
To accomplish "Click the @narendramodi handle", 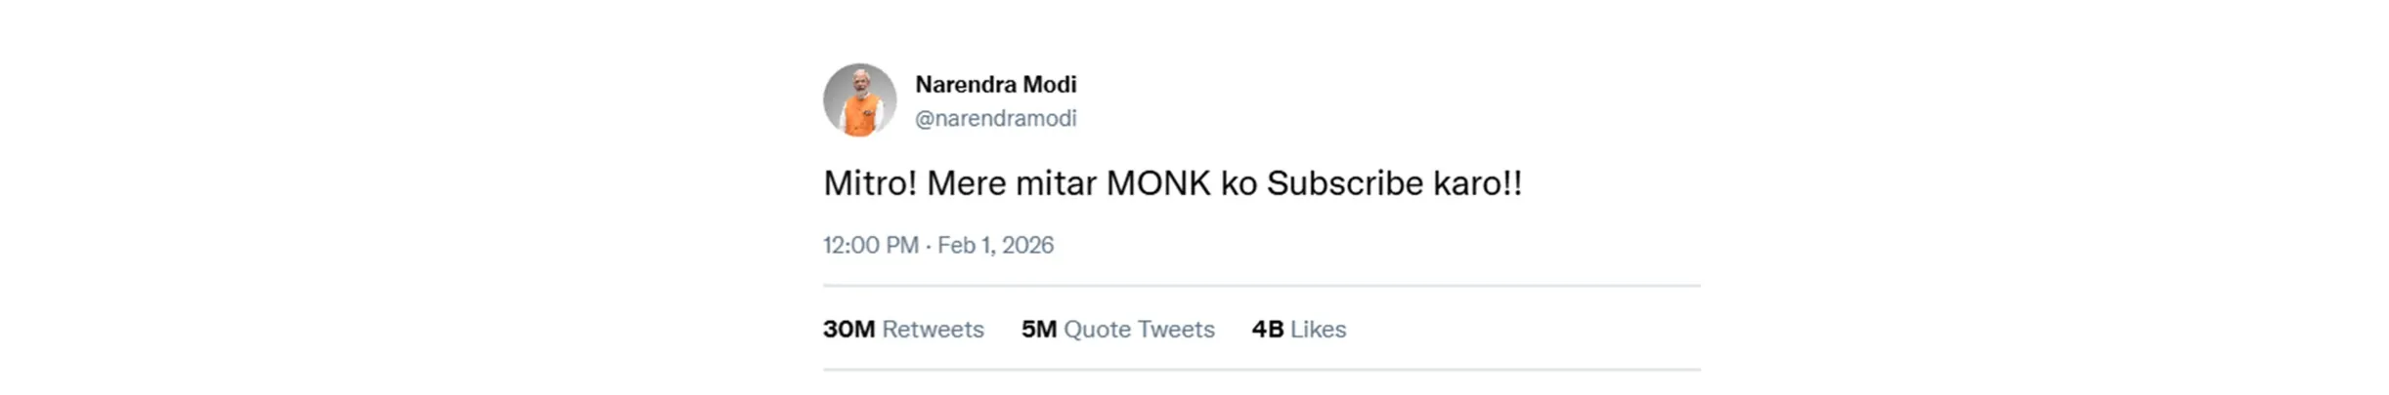I will click(995, 119).
